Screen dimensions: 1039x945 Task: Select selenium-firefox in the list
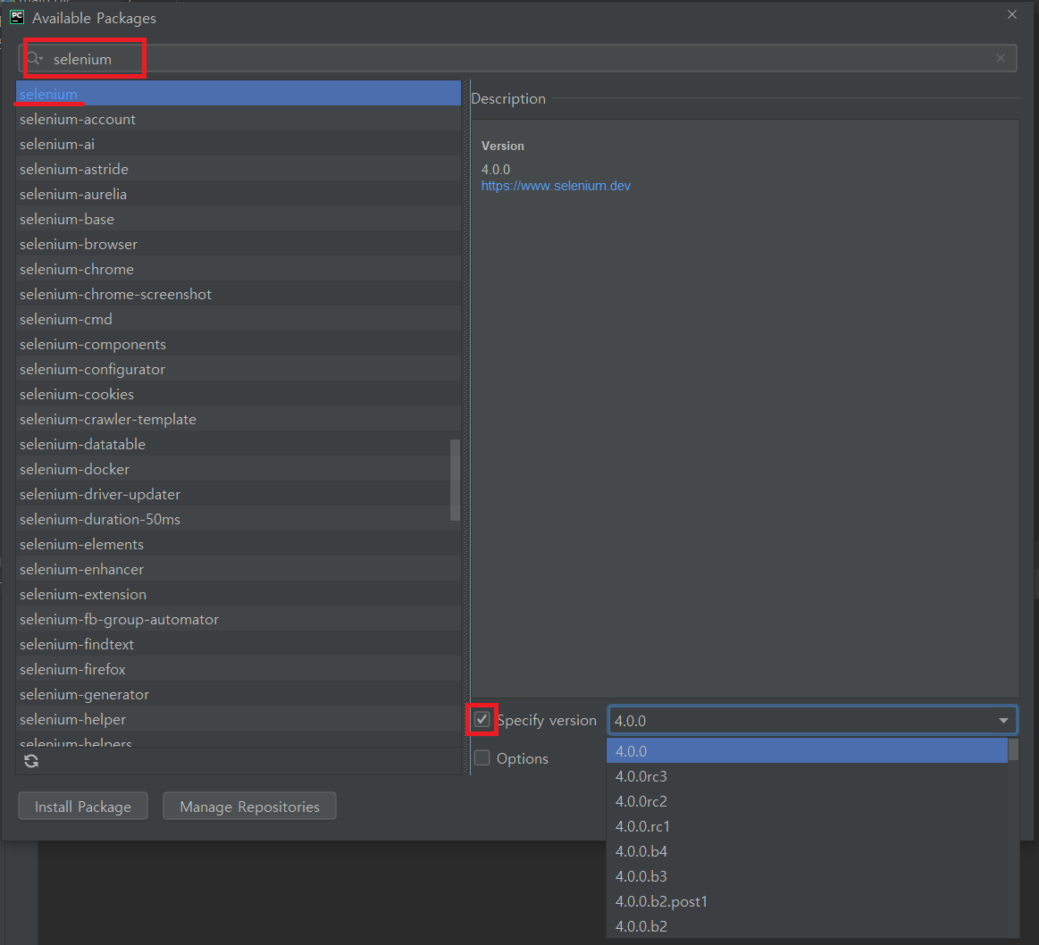[238, 669]
